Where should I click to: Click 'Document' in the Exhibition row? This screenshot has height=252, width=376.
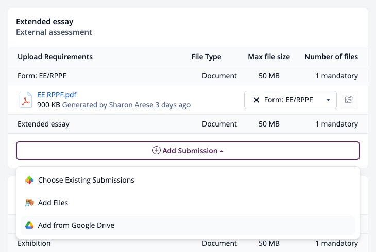(x=219, y=243)
